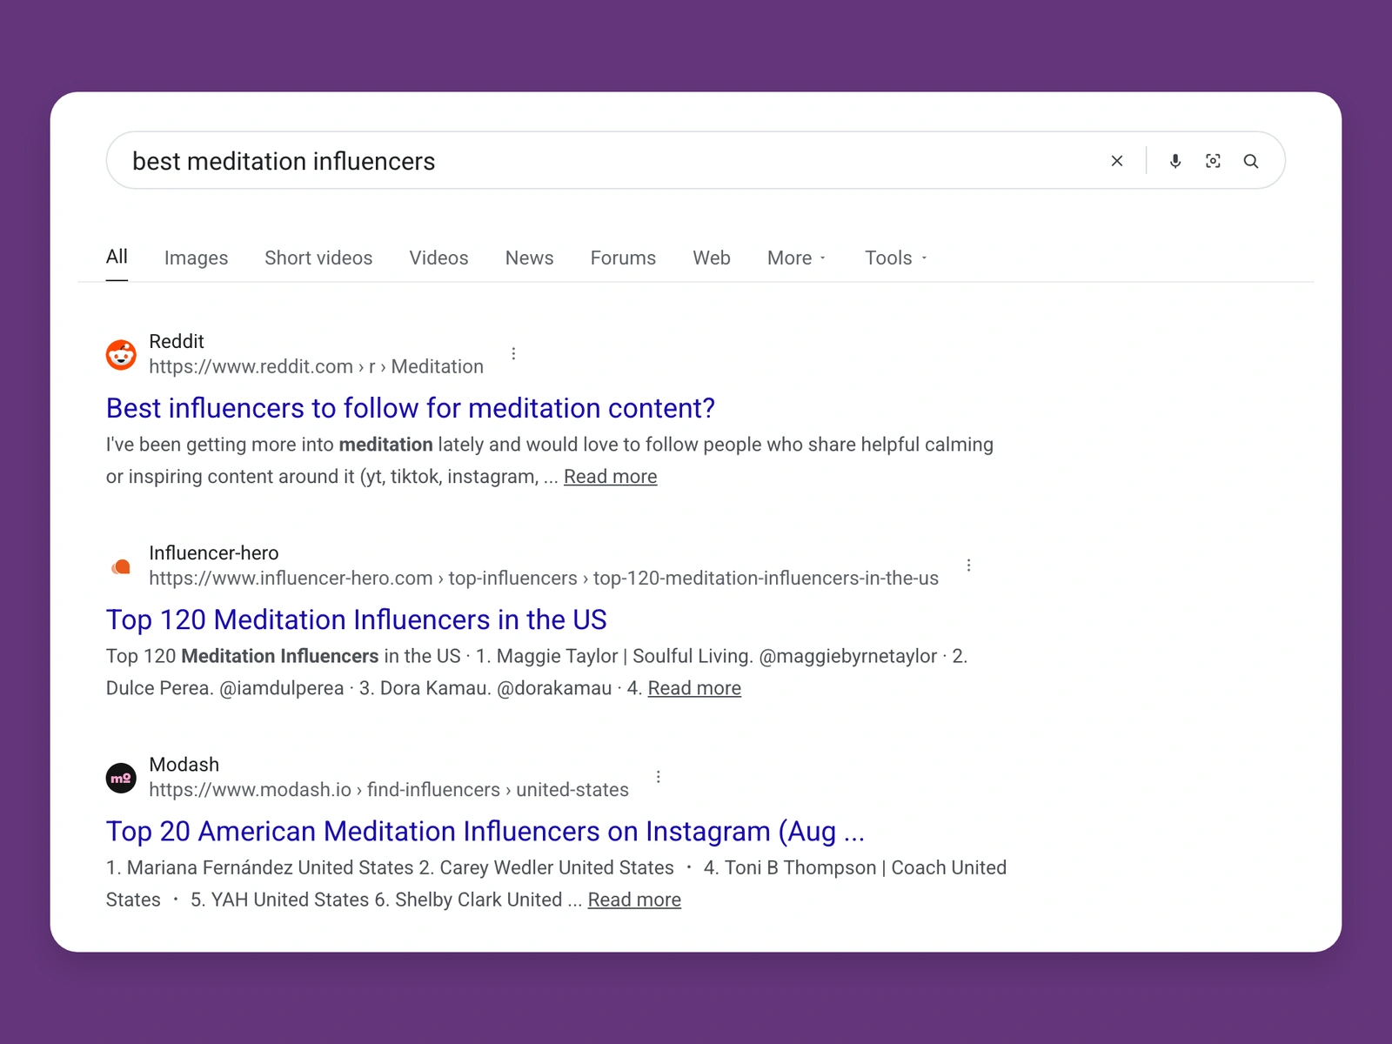Open 'Top 20 American Meditation Influencers on Instagram'
This screenshot has height=1044, width=1392.
[485, 831]
